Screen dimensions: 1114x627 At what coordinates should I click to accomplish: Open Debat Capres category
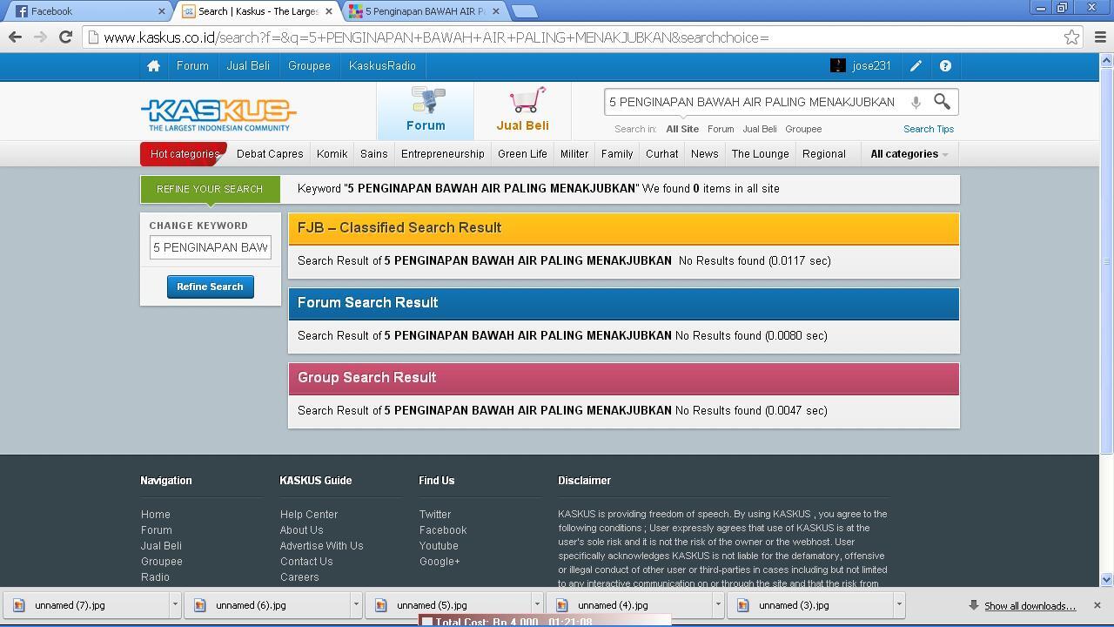(x=270, y=154)
